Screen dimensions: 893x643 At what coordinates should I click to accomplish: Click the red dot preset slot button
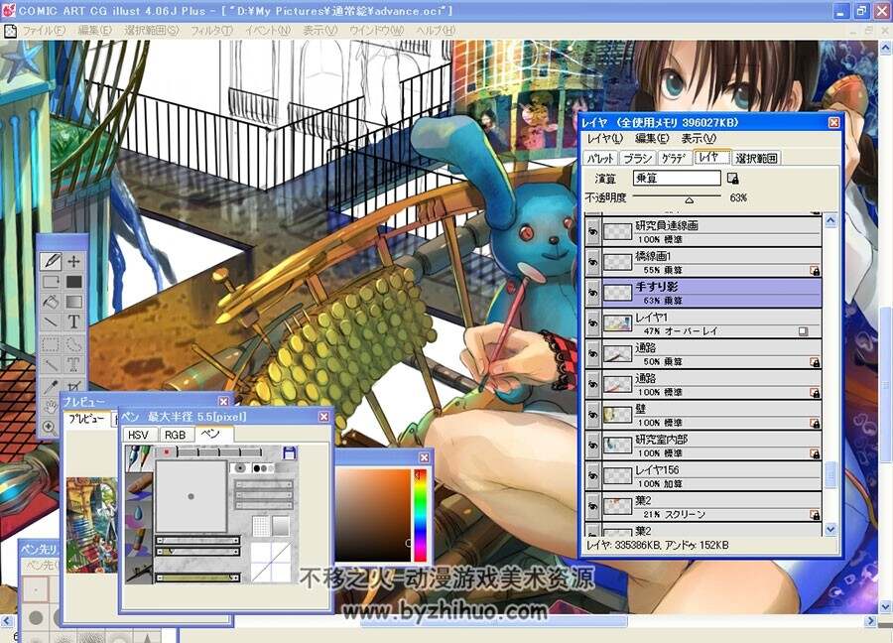(167, 452)
